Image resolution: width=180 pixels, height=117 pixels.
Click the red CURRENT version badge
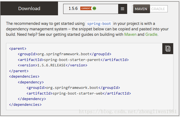(86, 8)
